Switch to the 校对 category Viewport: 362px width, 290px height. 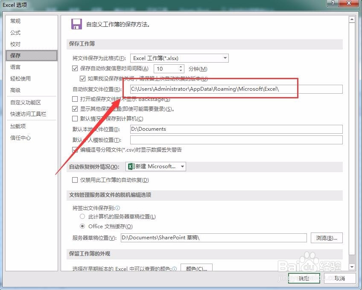[x=32, y=44]
